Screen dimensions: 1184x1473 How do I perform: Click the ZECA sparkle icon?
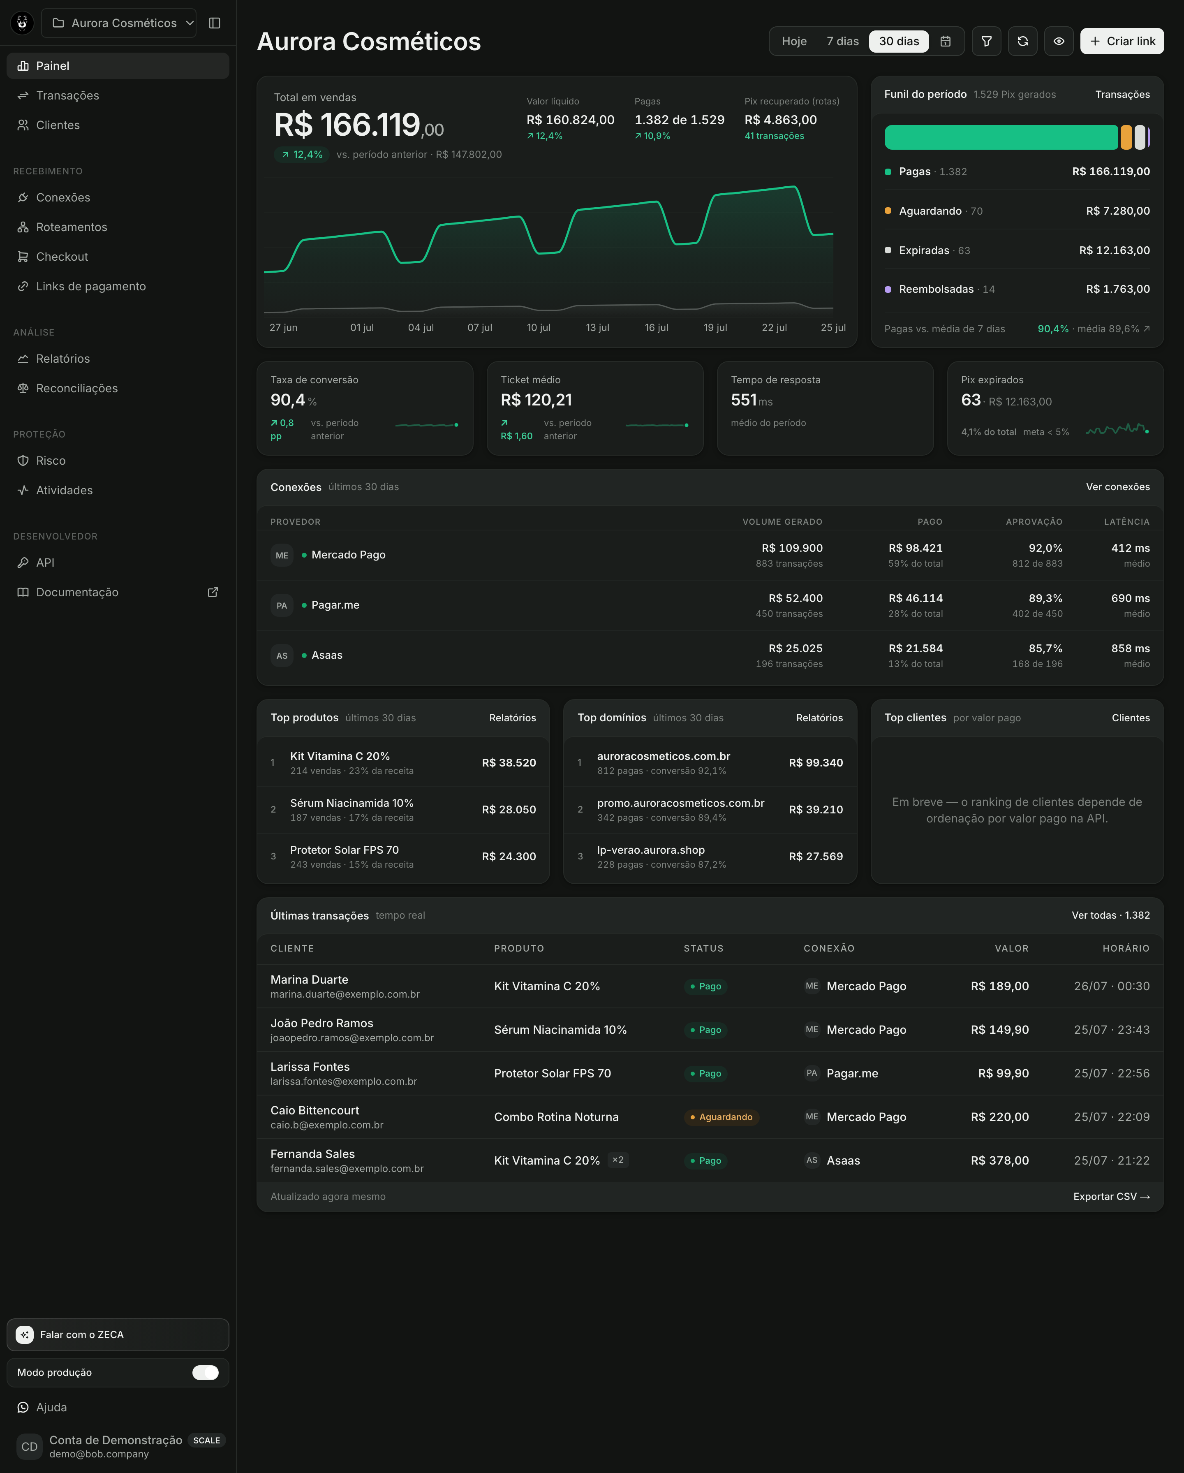coord(25,1334)
